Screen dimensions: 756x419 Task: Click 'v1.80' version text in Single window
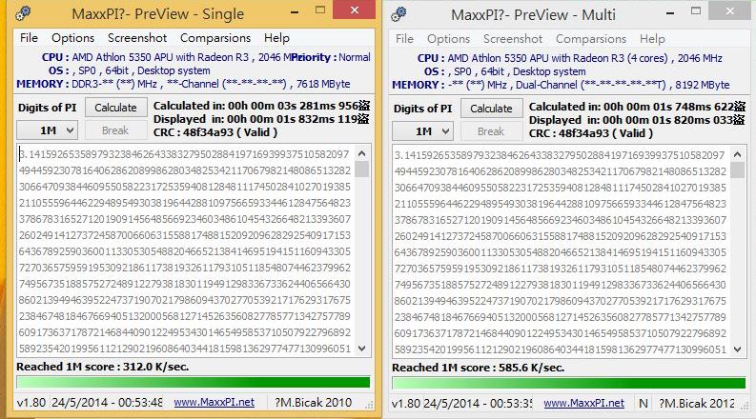(31, 402)
